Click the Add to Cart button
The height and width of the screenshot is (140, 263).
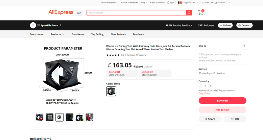(x=222, y=110)
